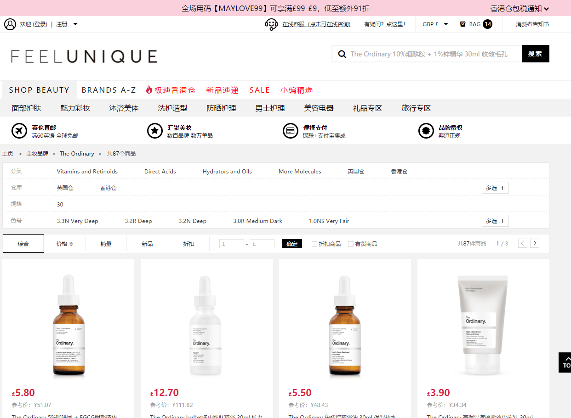Open the 魅力彩妆 category menu

75,108
